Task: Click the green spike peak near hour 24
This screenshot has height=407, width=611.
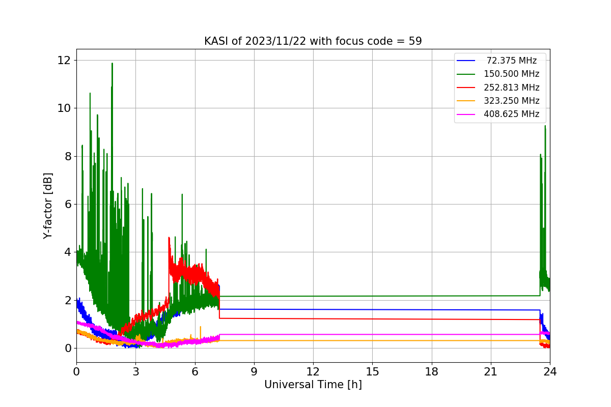Action: point(545,127)
